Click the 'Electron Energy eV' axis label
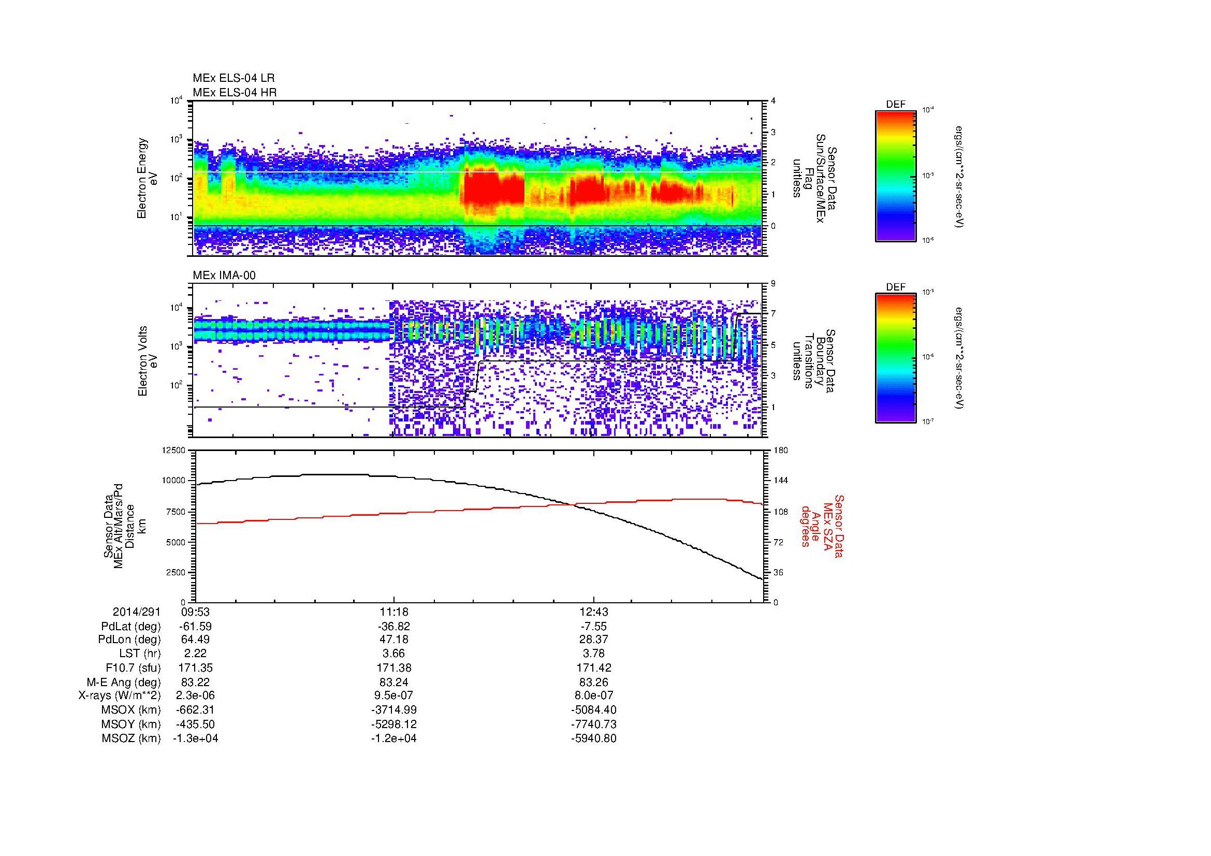Viewport: 1211px width, 856px height. click(x=147, y=178)
